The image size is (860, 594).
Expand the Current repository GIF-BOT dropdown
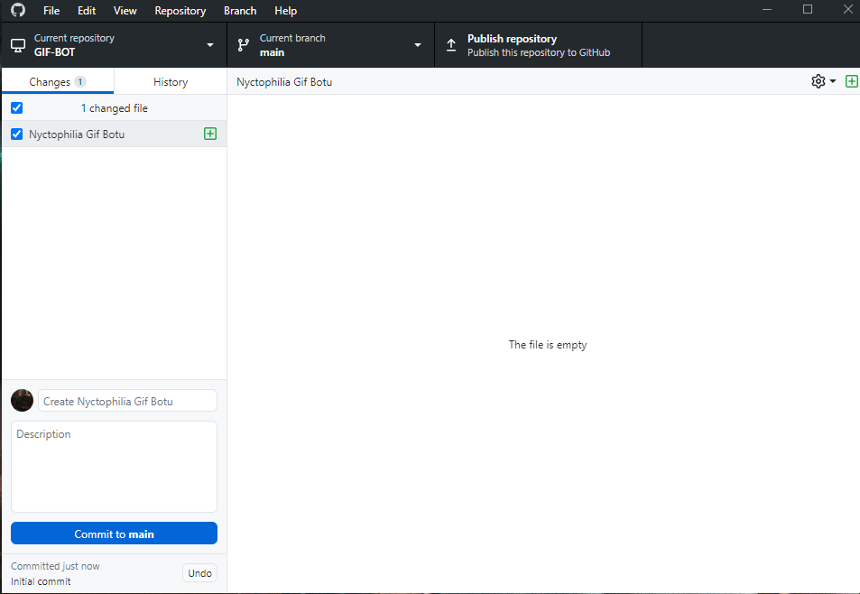click(115, 45)
